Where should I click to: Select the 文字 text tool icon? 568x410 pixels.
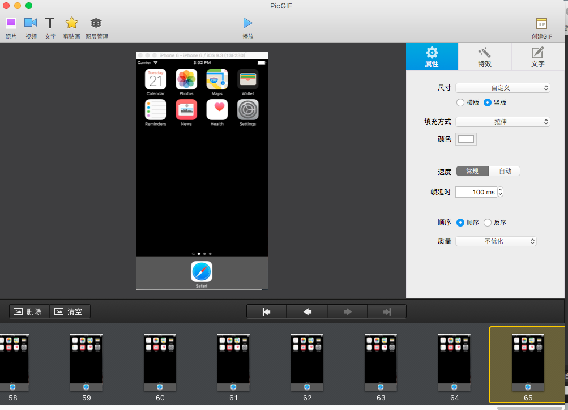[x=50, y=23]
